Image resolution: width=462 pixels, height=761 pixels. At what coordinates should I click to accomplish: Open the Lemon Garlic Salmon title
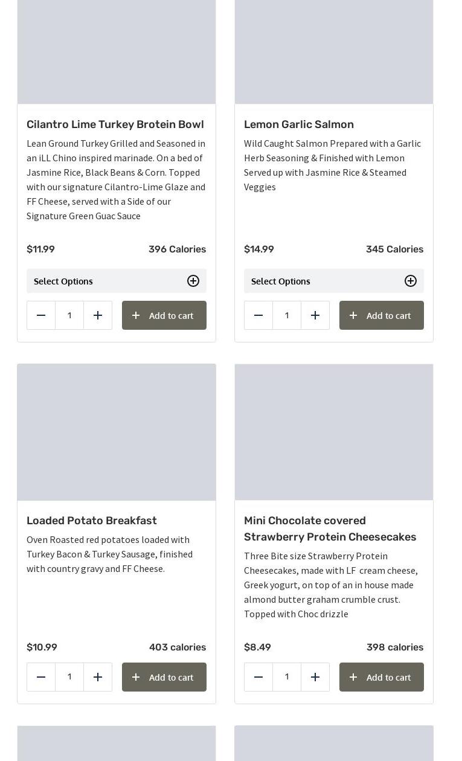coord(299,124)
